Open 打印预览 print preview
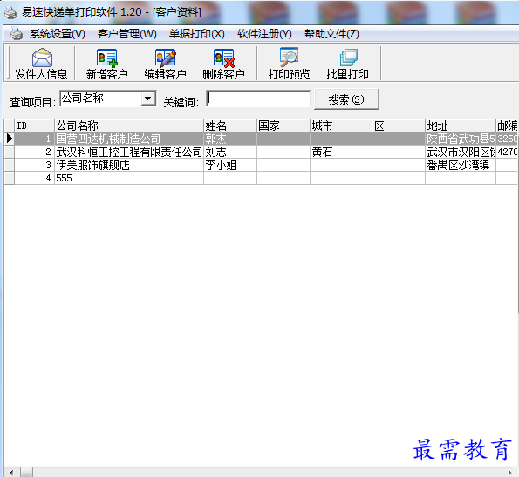This screenshot has height=477, width=519. click(x=289, y=64)
